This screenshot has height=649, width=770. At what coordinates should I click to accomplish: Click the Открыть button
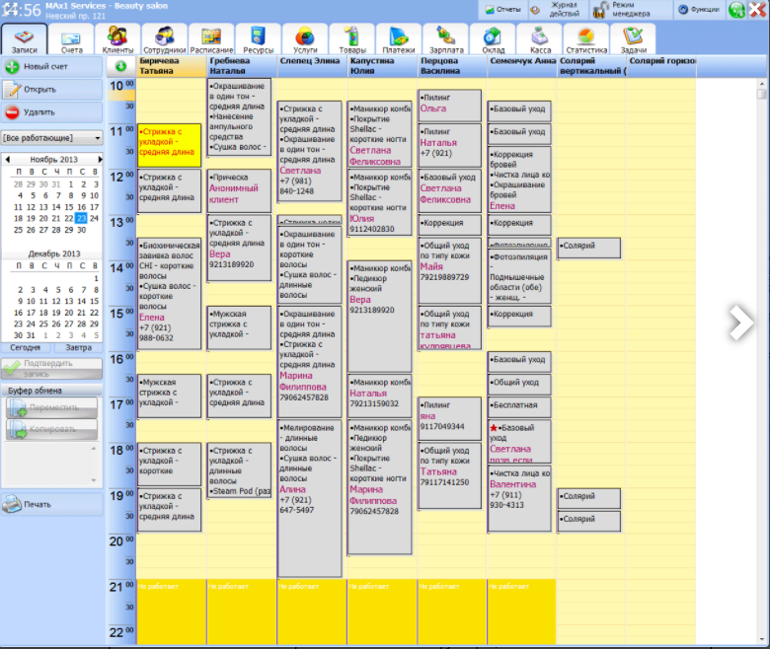tap(52, 90)
